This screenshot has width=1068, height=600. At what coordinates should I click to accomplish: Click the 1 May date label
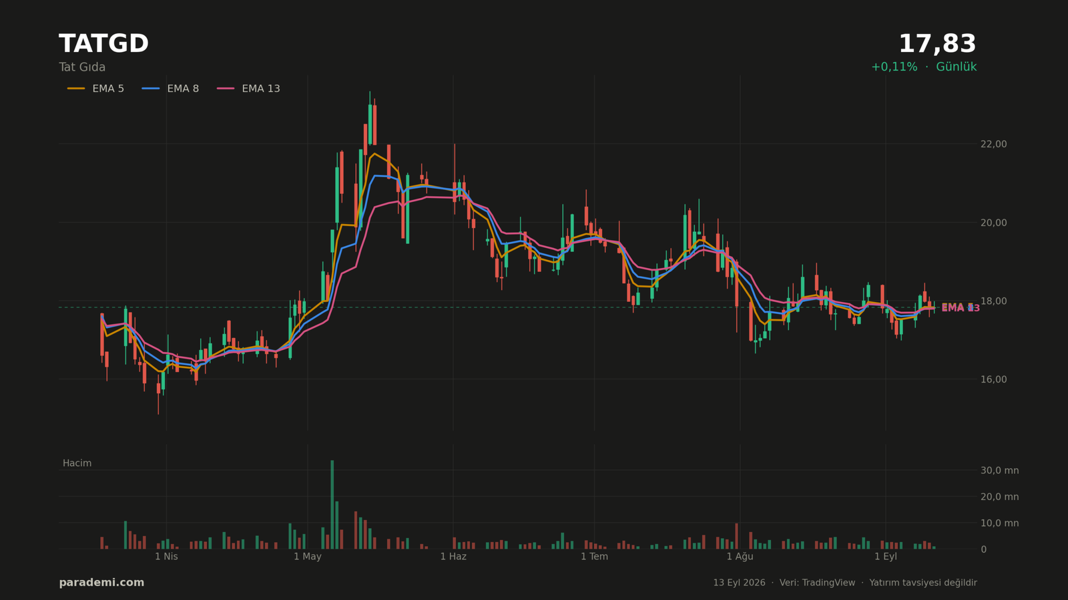pos(308,557)
